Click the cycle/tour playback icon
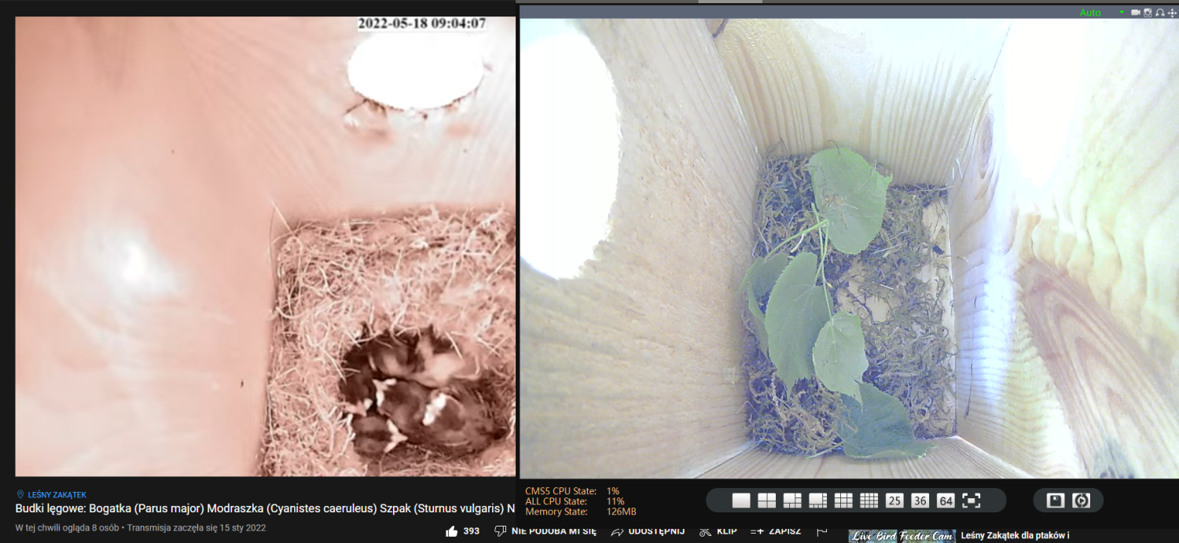This screenshot has height=543, width=1179. pyautogui.click(x=1082, y=501)
